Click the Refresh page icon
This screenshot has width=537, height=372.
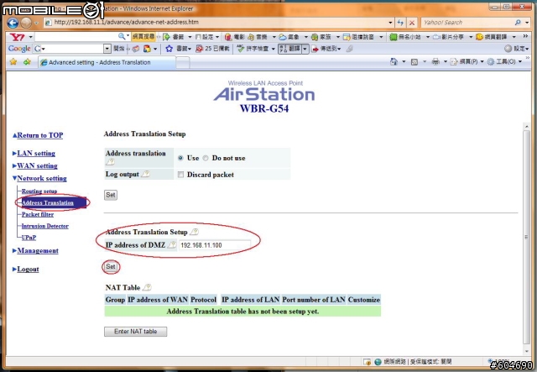pyautogui.click(x=401, y=23)
